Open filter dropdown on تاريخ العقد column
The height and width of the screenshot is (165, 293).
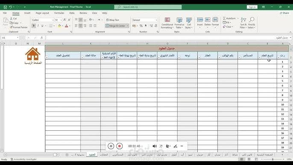click(x=260, y=57)
